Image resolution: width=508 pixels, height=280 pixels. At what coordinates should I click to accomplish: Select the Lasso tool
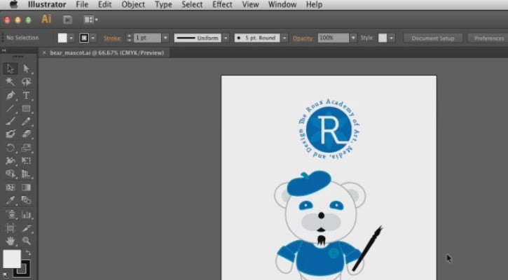click(26, 82)
